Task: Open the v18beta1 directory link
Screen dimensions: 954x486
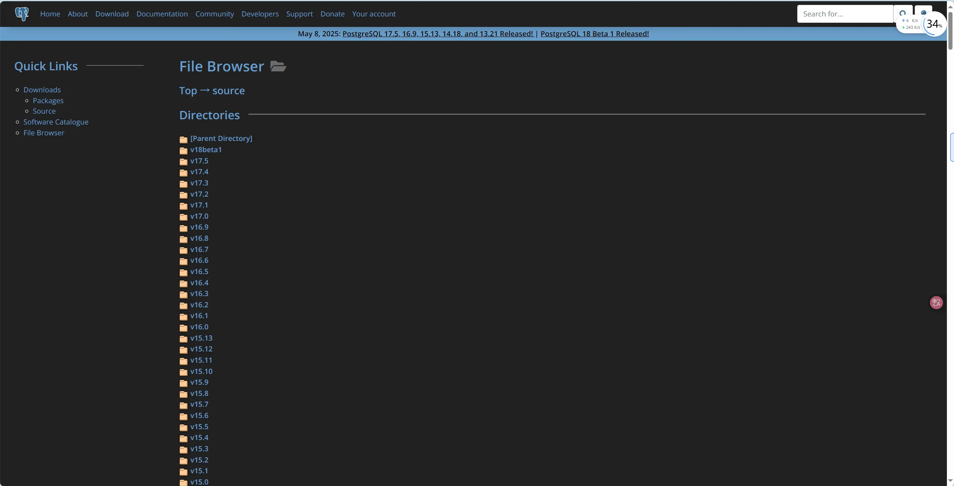Action: 206,150
